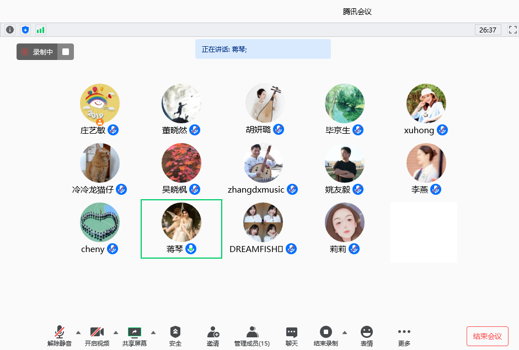The height and width of the screenshot is (350, 519).
Task: Enter full screen mode
Action: 512,30
